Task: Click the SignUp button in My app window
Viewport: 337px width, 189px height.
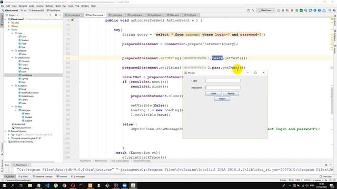Action: coord(231,93)
